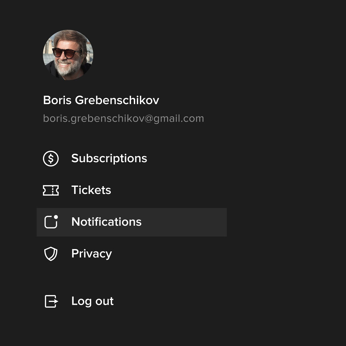Open the Tickets menu entry
This screenshot has height=346, width=346.
(x=91, y=190)
